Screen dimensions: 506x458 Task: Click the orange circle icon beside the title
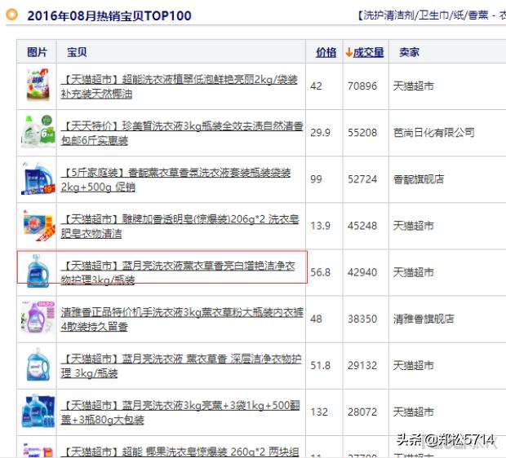point(12,15)
